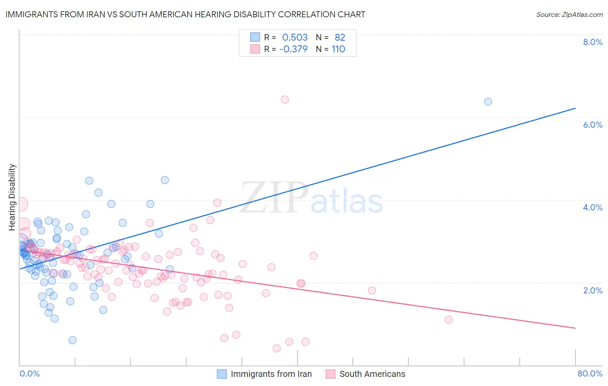Click the pink South Americans legend swatch
This screenshot has width=608, height=386.
click(x=330, y=374)
